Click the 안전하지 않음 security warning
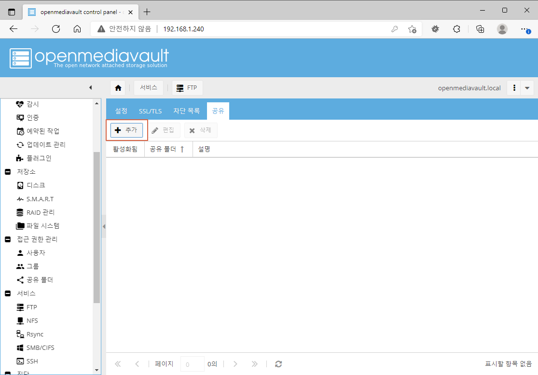The height and width of the screenshot is (375, 538). tap(124, 29)
